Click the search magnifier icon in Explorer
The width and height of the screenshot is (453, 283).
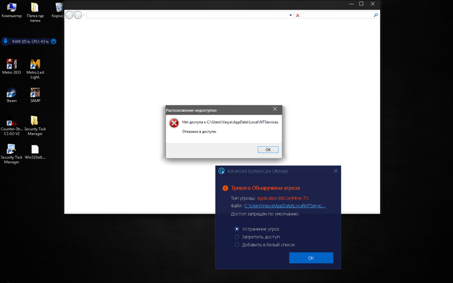pyautogui.click(x=375, y=15)
